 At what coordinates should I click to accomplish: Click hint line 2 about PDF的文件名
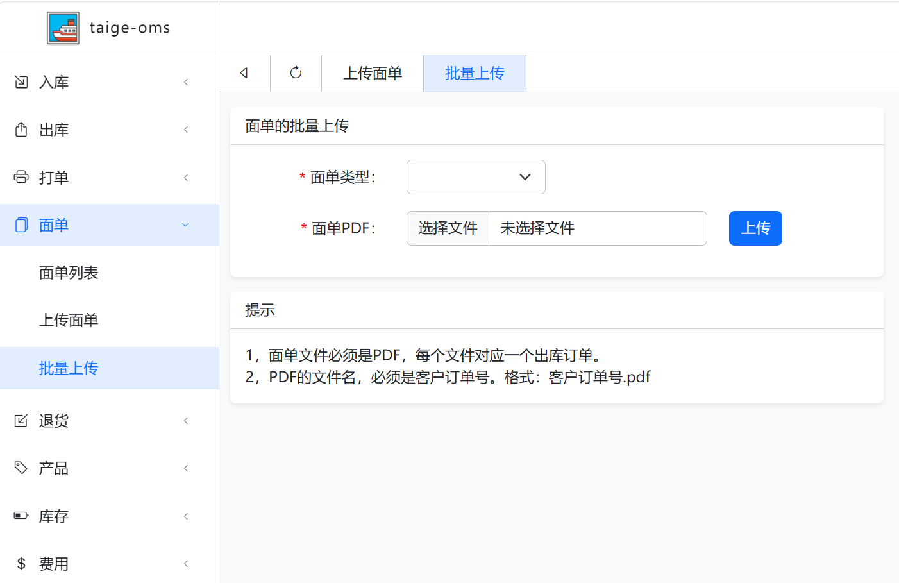tap(448, 377)
